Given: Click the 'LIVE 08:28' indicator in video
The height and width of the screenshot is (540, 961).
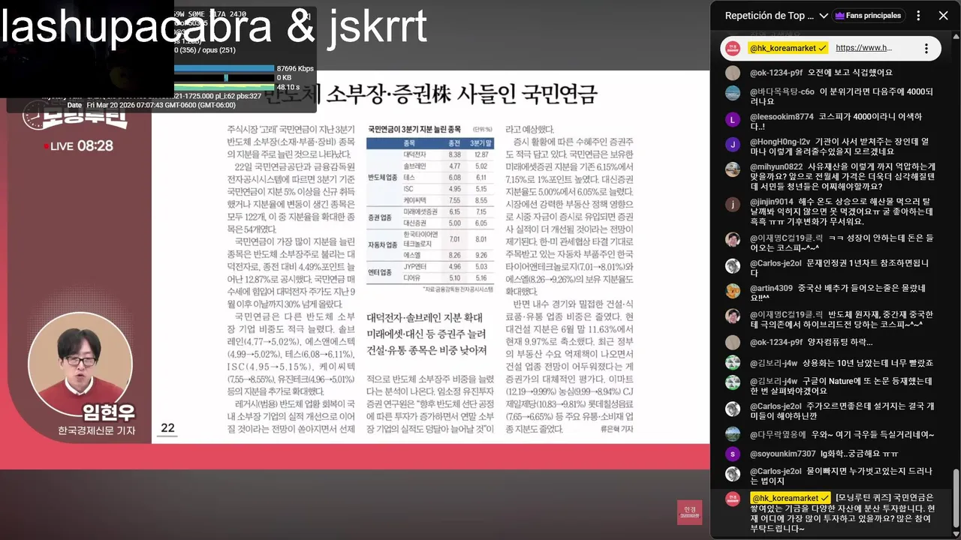Looking at the screenshot, I should pyautogui.click(x=78, y=146).
